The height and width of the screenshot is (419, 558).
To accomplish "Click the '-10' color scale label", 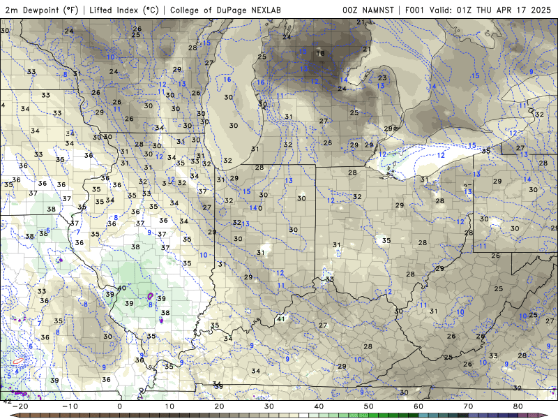I will pyautogui.click(x=70, y=406).
